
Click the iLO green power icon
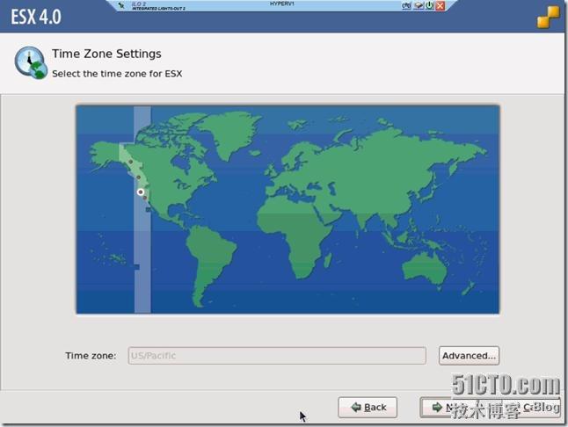pyautogui.click(x=430, y=5)
